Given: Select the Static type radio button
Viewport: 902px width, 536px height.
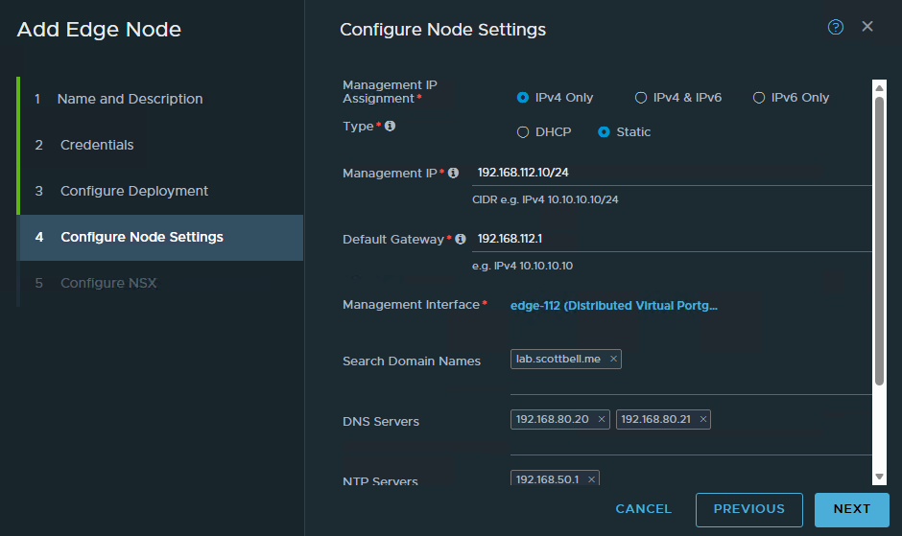Looking at the screenshot, I should (x=604, y=132).
